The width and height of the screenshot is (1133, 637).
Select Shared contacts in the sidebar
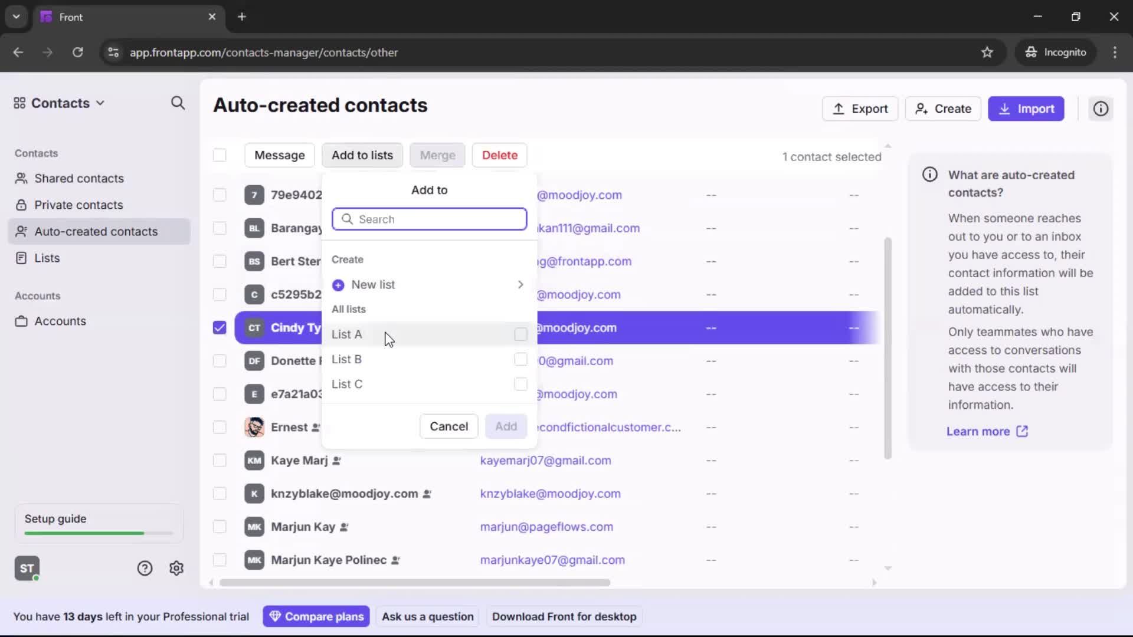point(78,178)
